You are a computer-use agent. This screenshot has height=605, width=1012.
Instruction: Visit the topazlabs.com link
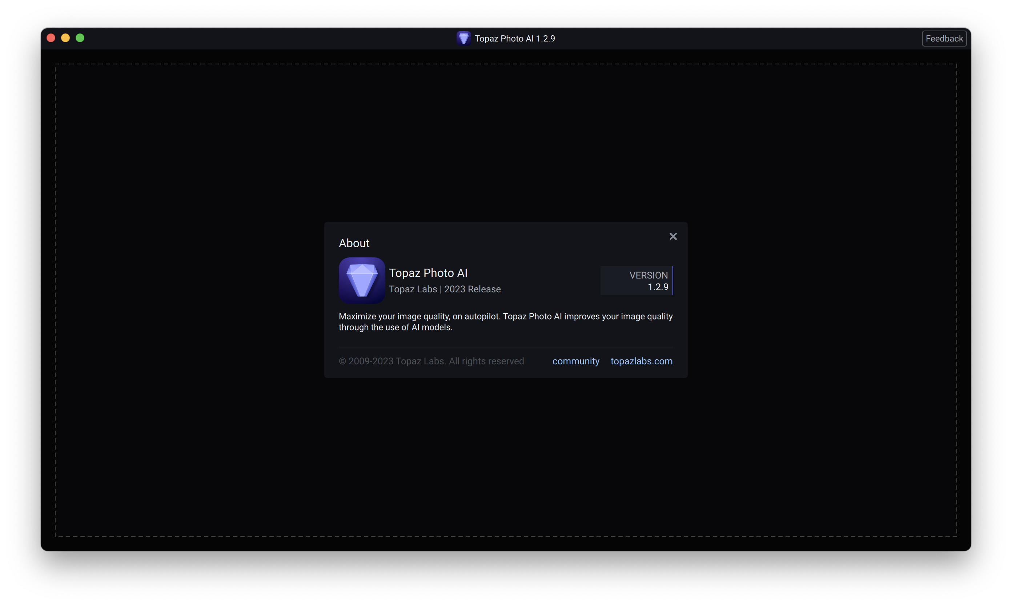pos(641,361)
